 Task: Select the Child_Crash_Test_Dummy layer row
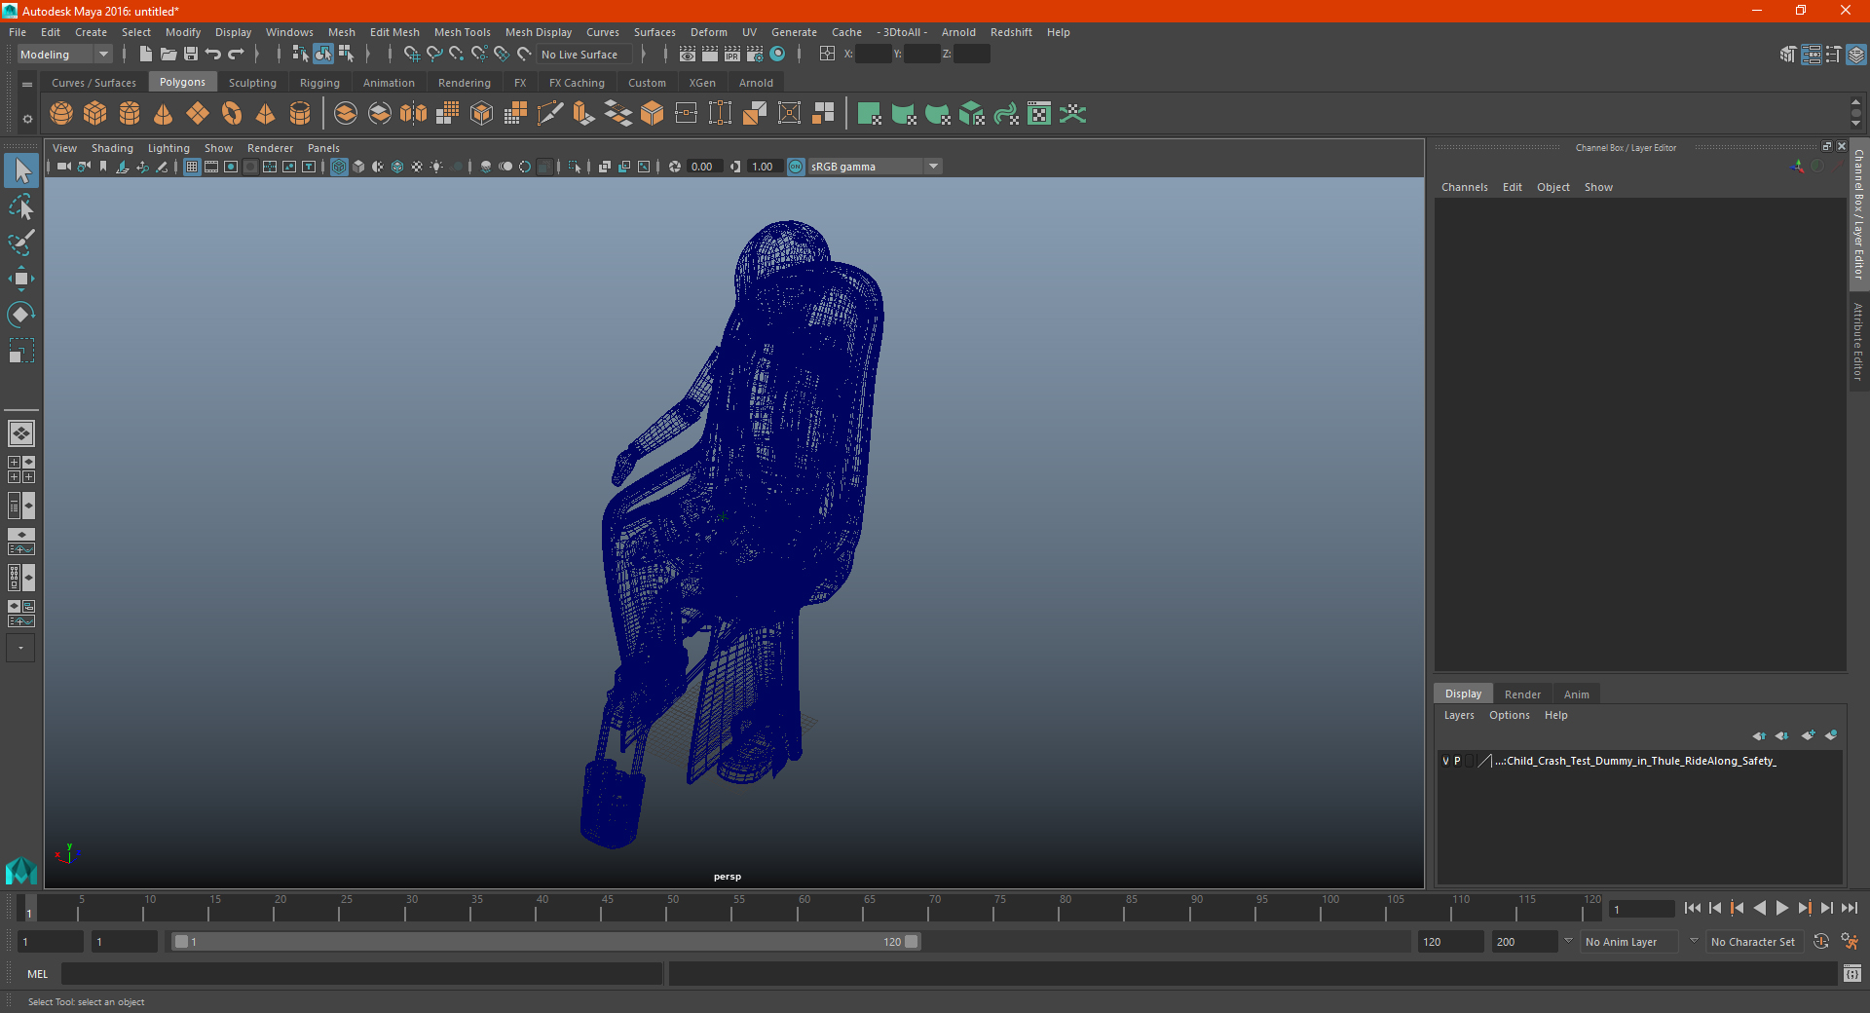[1640, 761]
